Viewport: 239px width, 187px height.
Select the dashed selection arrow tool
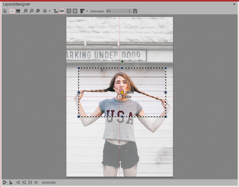coord(5,11)
